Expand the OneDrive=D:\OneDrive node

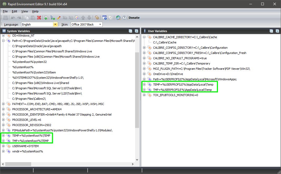tap(144, 74)
